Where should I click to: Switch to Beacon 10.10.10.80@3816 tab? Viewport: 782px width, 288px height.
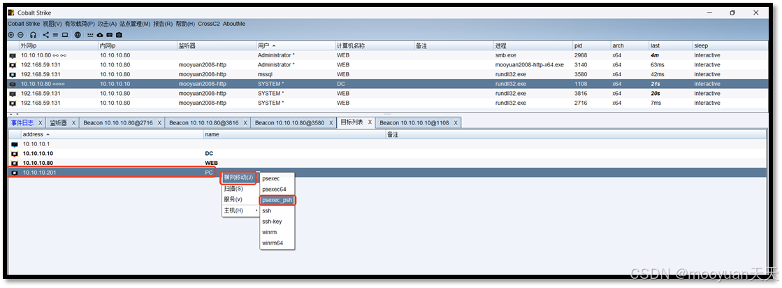pos(203,123)
